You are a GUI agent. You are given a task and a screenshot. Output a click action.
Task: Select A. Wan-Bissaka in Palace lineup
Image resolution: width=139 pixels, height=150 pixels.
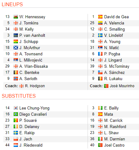click(33, 66)
